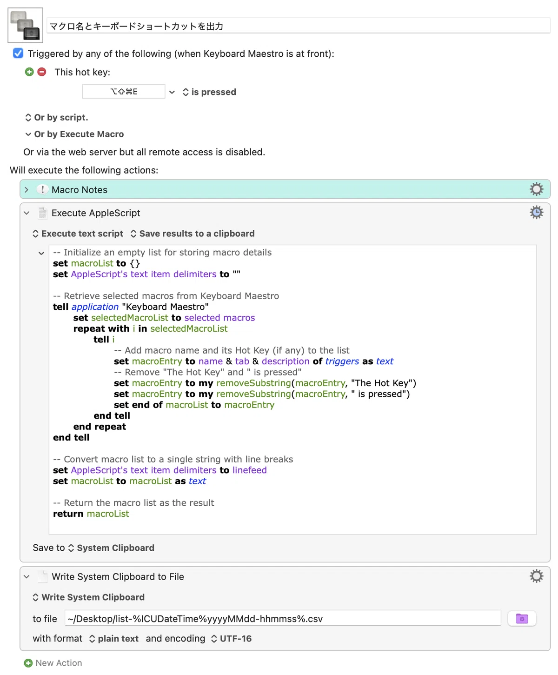Click 'set macroList to {}' script line
The image size is (558, 675).
tap(97, 263)
